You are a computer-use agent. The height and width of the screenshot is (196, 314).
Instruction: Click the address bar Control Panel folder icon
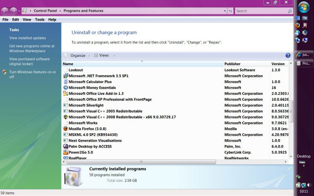[25, 11]
